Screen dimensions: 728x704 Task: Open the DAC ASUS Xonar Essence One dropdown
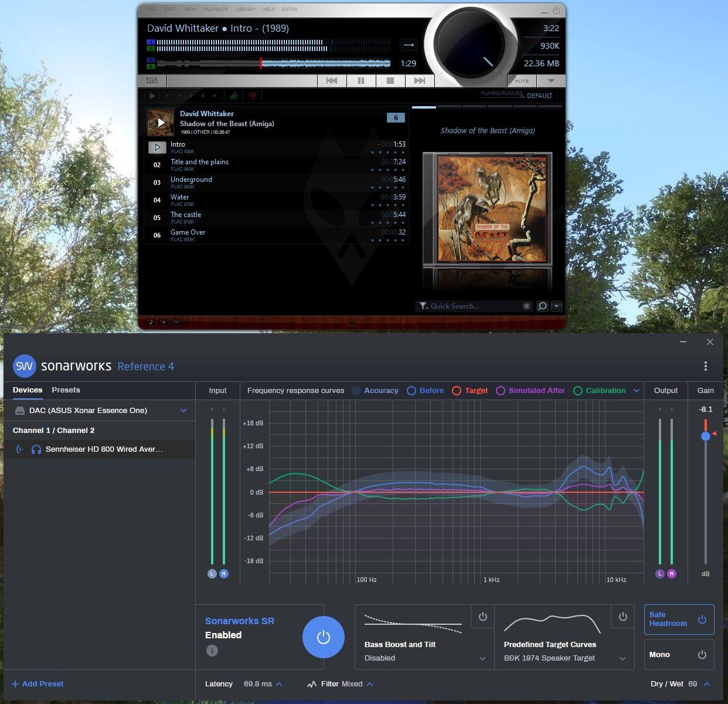tap(100, 411)
